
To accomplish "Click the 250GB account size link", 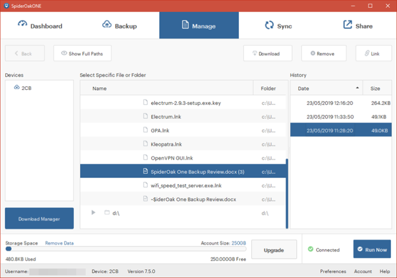I will point(239,243).
